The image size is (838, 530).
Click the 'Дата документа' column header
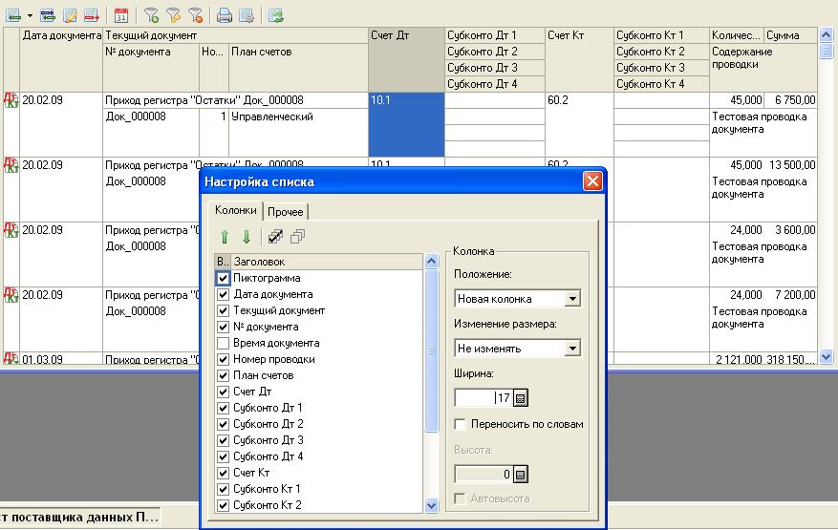pos(61,35)
